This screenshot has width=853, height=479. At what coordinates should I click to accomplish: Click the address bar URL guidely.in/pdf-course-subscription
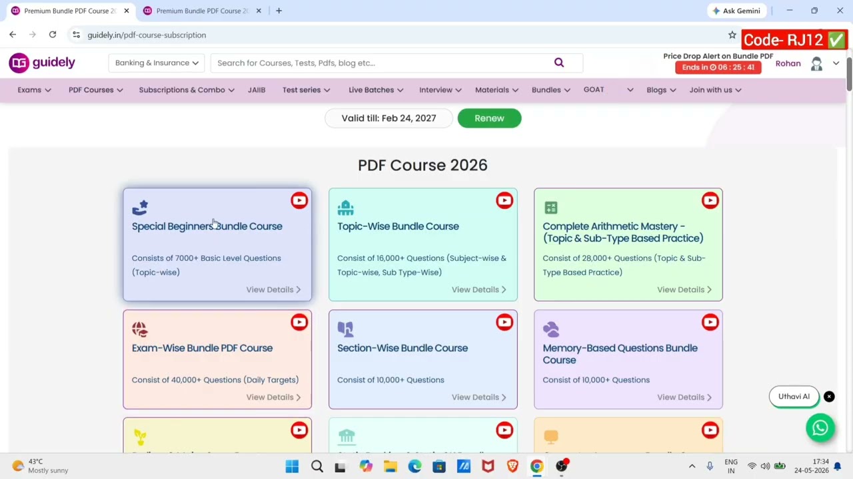click(147, 35)
